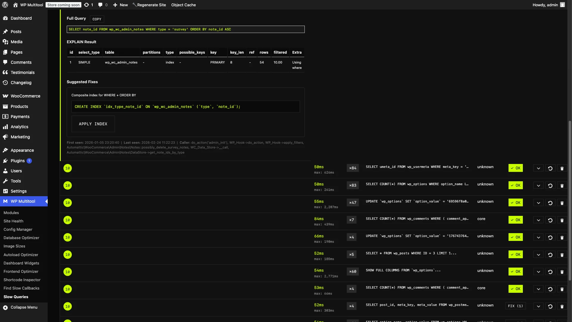Viewport: 572px width, 322px height.
Task: Expand details for wp_postmeta query
Action: click(538, 306)
